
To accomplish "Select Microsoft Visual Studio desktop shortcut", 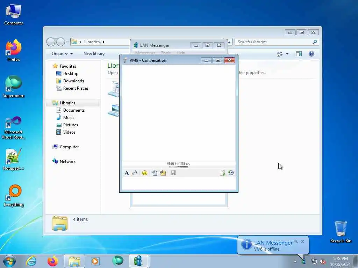I will [14, 128].
